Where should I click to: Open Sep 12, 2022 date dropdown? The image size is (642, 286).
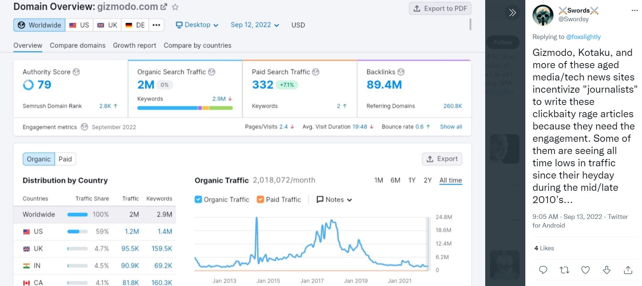point(255,25)
